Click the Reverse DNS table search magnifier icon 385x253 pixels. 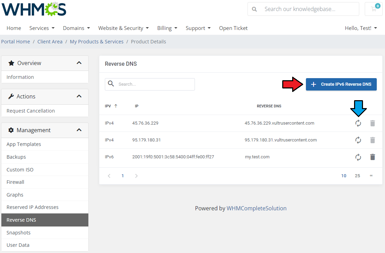click(x=111, y=84)
